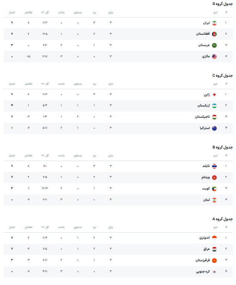Image resolution: width=236 pixels, height=285 pixels.
Task: Open the مالزی team name link
Action: [x=206, y=57]
